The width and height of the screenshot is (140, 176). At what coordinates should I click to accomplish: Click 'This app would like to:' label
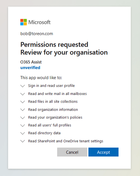click(x=41, y=78)
